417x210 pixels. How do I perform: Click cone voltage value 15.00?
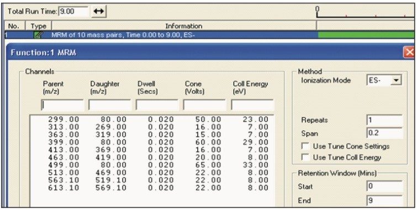208,134
